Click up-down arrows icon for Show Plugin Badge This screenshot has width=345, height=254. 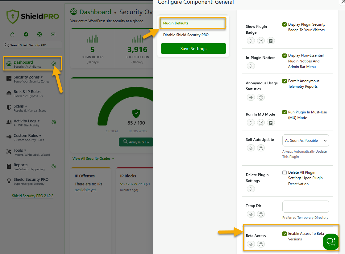tap(251, 41)
